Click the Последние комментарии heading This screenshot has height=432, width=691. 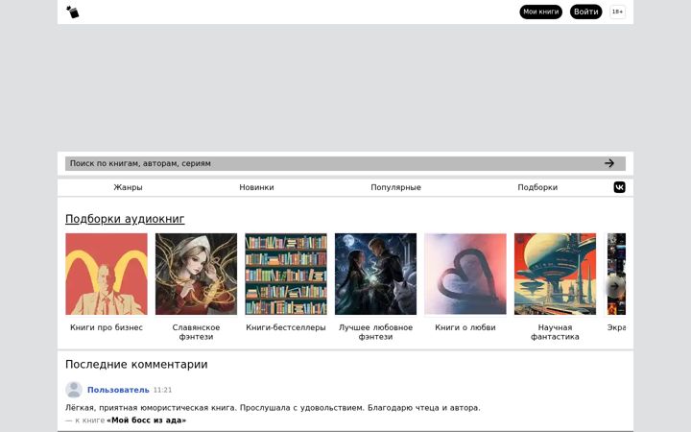pyautogui.click(x=136, y=365)
